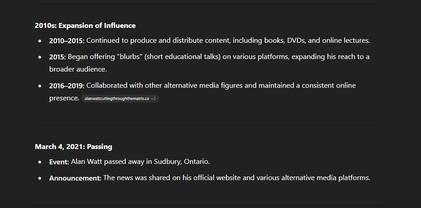Click the bold "2016–2019:" date label
The height and width of the screenshot is (208, 421).
67,86
